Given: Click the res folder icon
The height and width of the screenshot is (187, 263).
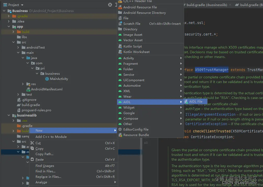Looking at the screenshot, I should [x=28, y=84].
